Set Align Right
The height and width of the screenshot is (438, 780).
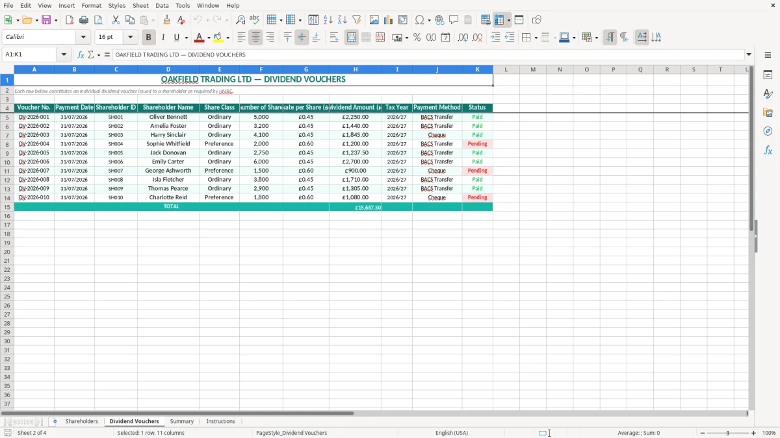[270, 38]
